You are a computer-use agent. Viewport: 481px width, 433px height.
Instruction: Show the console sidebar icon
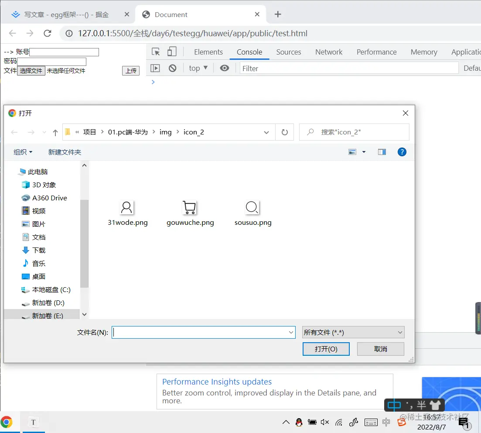point(155,68)
